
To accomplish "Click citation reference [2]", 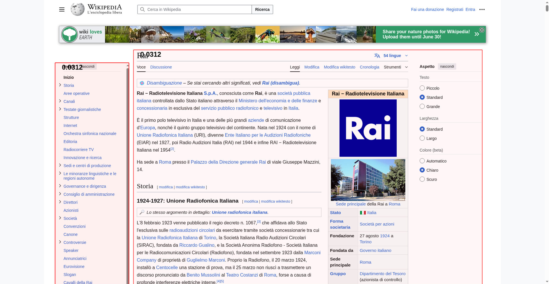I will point(172,149).
